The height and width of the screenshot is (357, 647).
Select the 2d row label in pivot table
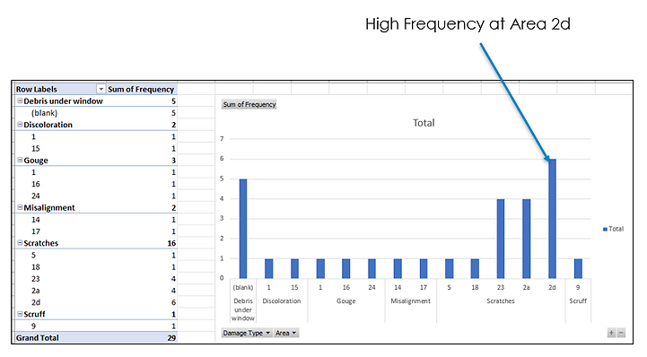(36, 302)
